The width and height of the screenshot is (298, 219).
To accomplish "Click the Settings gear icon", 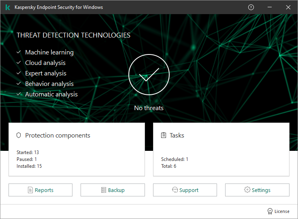I will pyautogui.click(x=247, y=190).
